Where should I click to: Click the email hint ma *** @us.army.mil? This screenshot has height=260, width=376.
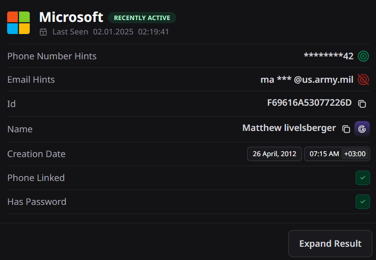(x=307, y=79)
